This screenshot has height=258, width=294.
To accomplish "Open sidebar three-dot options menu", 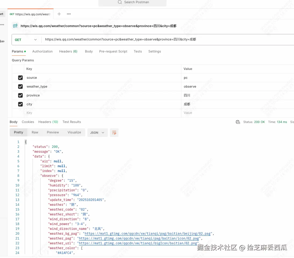I will (2, 25).
